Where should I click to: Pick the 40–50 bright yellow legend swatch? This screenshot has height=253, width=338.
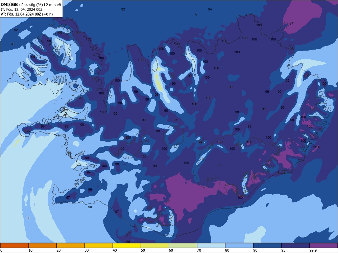point(127,246)
